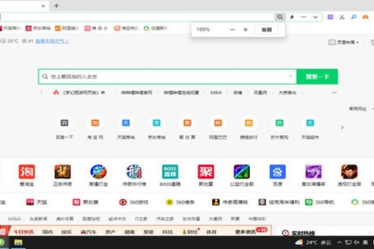Click the taskbar weather cloud widget
The image size is (374, 249).
[x=313, y=243]
